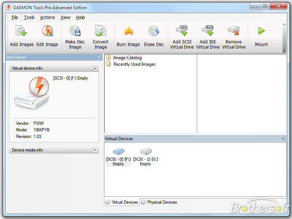292x219 pixels.
Task: Click the Image Catalog folder icon
Action: [x=109, y=58]
